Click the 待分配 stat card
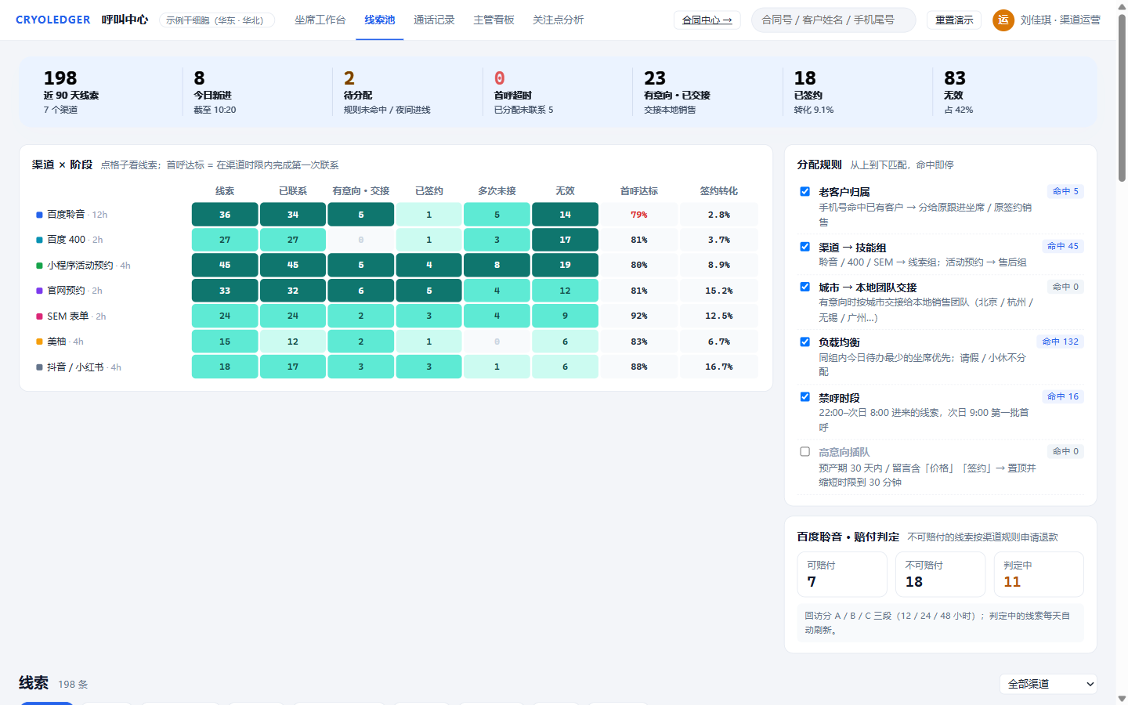 click(x=408, y=92)
